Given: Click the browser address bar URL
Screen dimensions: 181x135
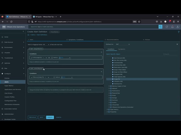Looking at the screenshot, I should pyautogui.click(x=70, y=22).
